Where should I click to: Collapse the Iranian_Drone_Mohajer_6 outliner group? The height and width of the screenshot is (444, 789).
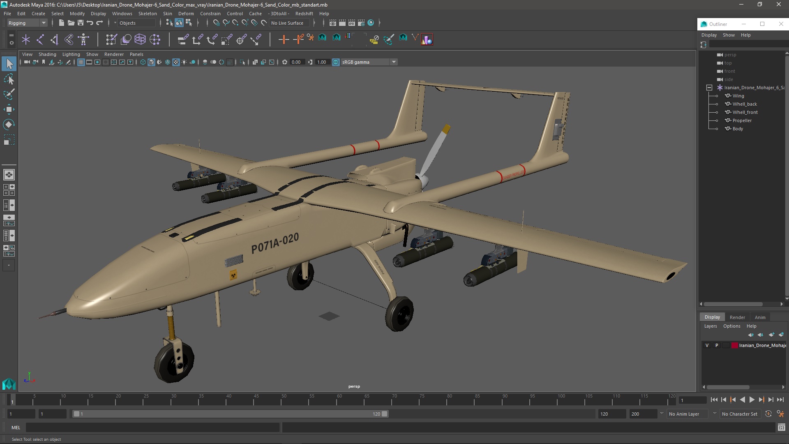709,88
